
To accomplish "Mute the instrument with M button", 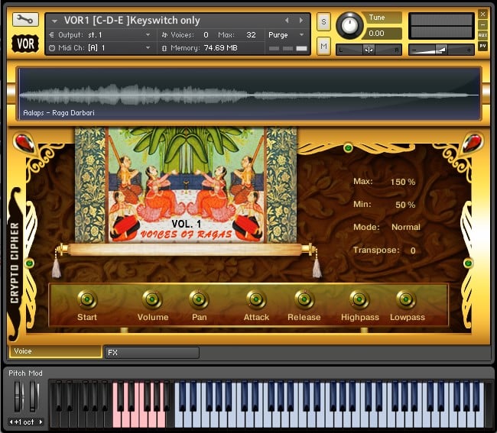I will [x=323, y=47].
